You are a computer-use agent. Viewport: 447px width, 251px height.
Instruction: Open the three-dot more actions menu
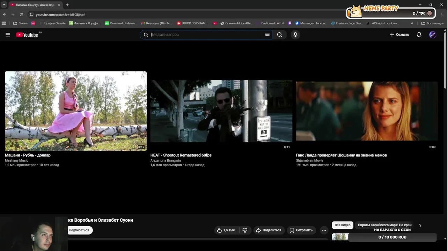(324, 230)
